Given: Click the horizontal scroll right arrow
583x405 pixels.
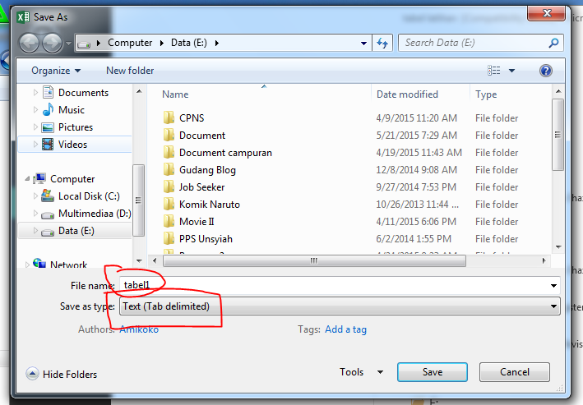Looking at the screenshot, I should 544,261.
